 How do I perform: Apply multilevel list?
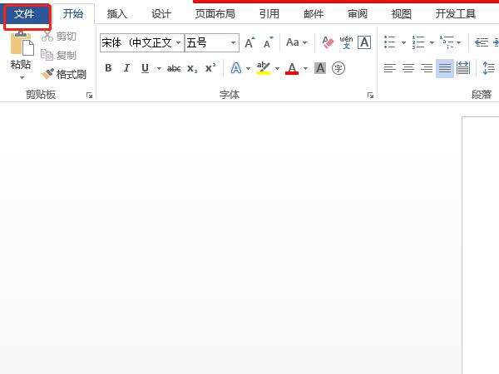pyautogui.click(x=447, y=42)
